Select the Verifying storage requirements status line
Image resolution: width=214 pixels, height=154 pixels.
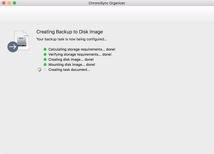(x=80, y=54)
